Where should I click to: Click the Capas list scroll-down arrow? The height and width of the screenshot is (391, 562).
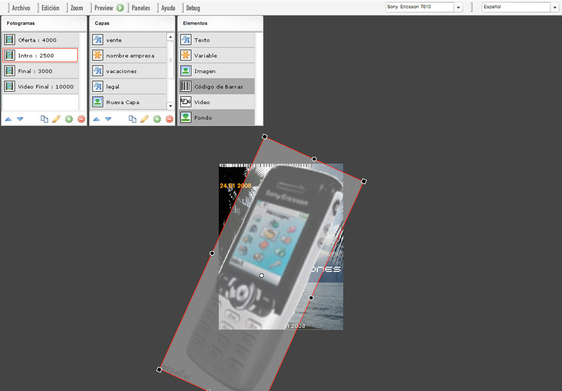pyautogui.click(x=170, y=106)
